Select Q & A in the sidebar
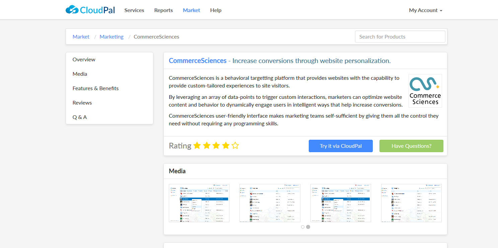The width and height of the screenshot is (498, 248). pyautogui.click(x=110, y=117)
